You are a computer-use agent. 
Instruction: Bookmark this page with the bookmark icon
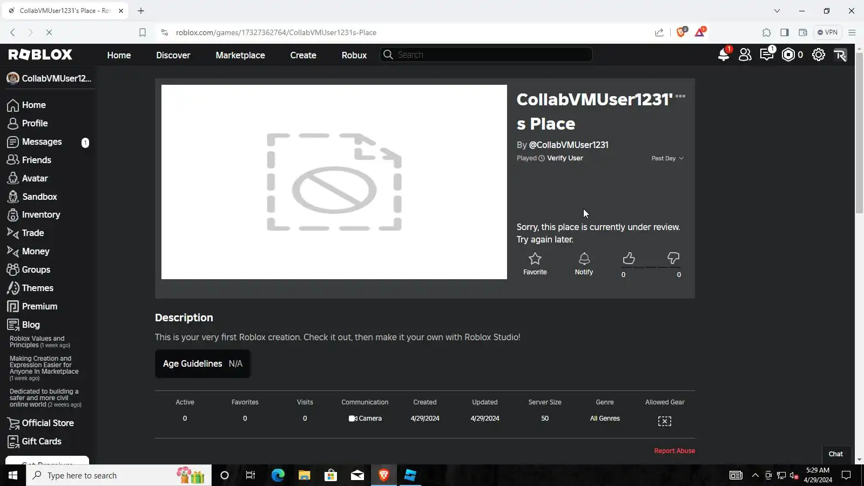143,32
